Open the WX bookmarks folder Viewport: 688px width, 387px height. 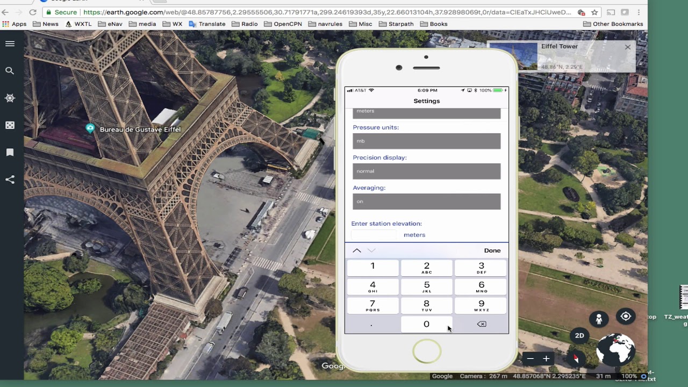(173, 24)
